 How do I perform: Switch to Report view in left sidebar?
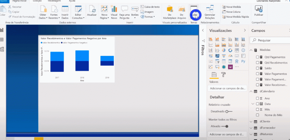(x=2, y=30)
